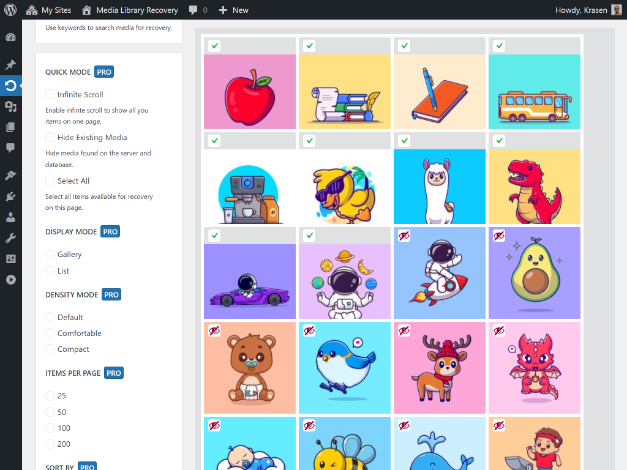Open the Plugins icon in the sidebar
627x470 pixels.
tap(11, 196)
